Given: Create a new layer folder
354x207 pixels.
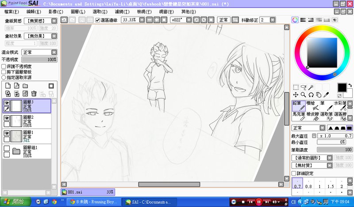Looking at the screenshot, I should (25, 86).
